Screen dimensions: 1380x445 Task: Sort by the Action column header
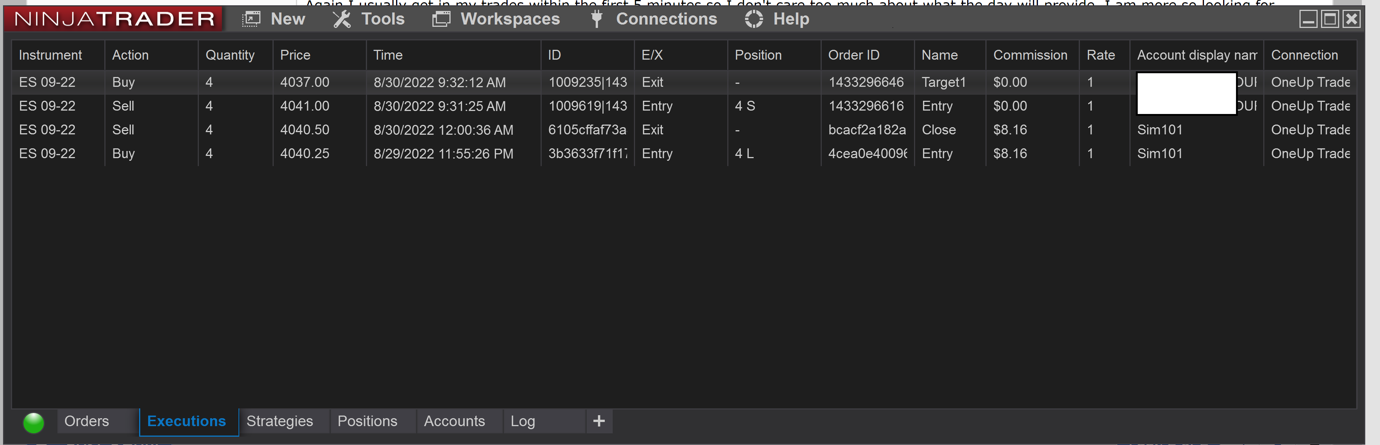pos(151,55)
